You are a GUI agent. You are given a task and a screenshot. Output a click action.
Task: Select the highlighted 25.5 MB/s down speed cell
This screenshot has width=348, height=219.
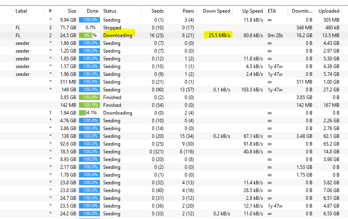(219, 35)
